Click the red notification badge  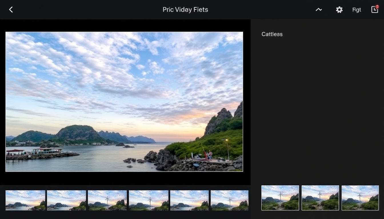click(x=377, y=6)
